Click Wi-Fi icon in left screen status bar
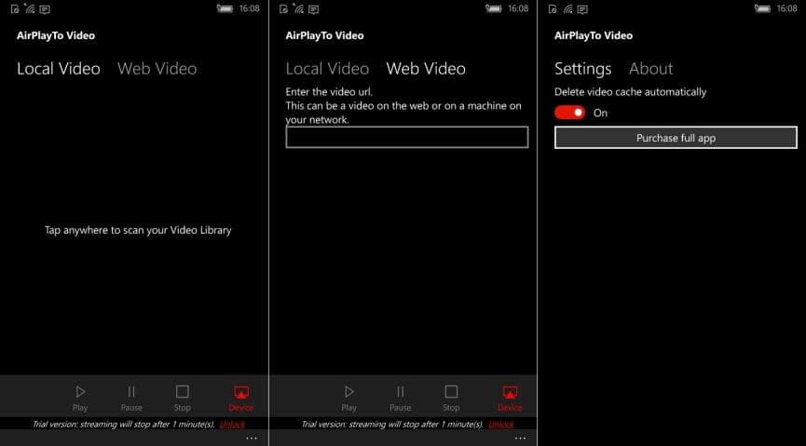Image resolution: width=806 pixels, height=446 pixels. 29,8
